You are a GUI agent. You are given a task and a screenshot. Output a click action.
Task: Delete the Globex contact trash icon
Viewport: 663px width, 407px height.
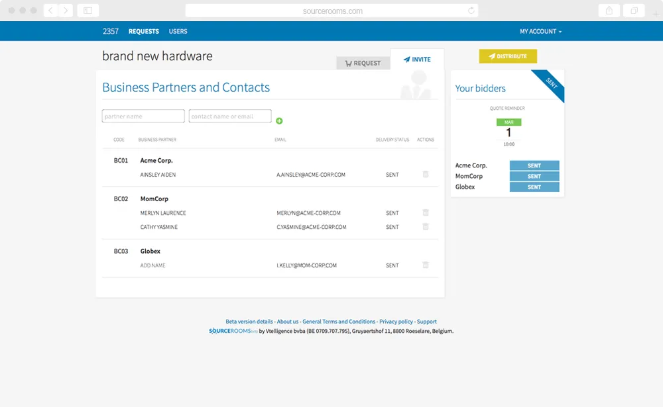[x=426, y=265]
